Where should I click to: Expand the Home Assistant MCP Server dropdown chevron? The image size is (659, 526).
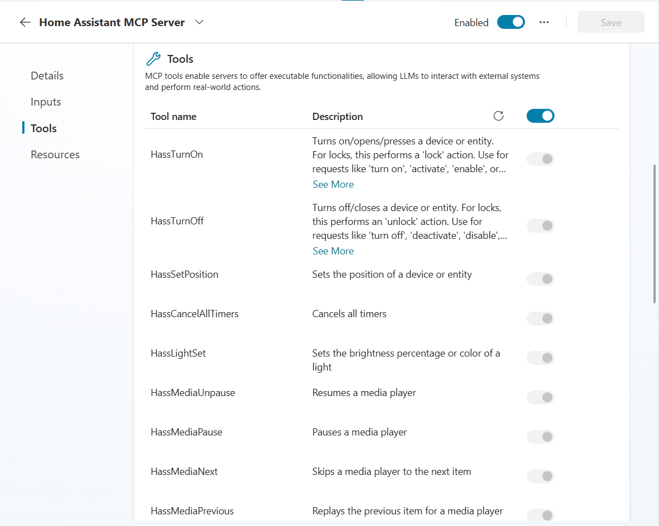[x=200, y=22]
